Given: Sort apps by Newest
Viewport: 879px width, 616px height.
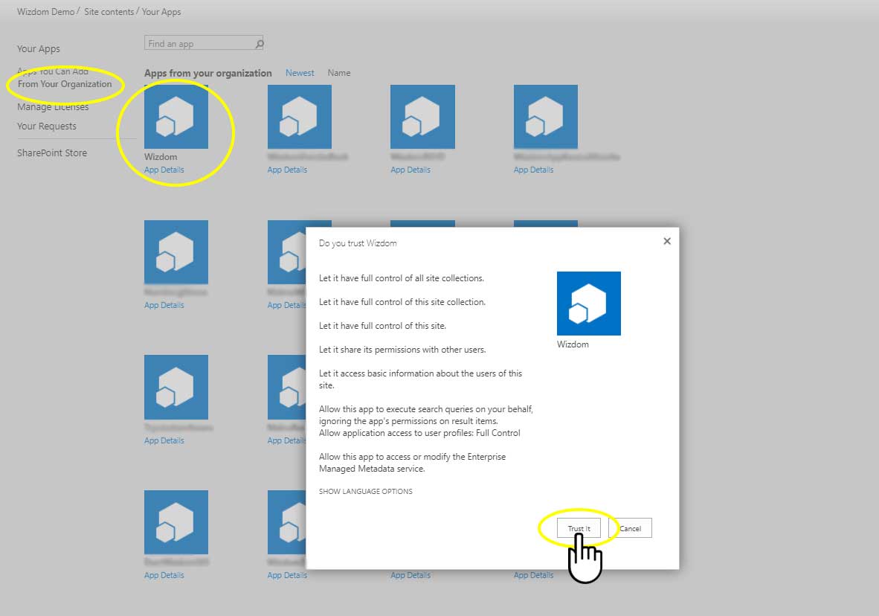Looking at the screenshot, I should [x=300, y=73].
